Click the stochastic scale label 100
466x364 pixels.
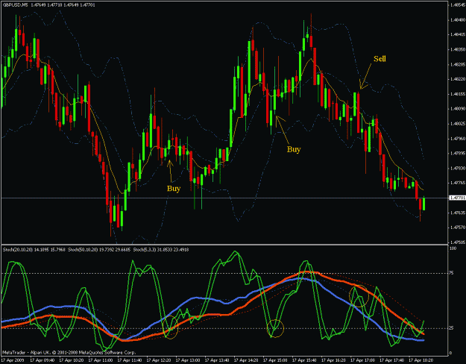click(453, 248)
